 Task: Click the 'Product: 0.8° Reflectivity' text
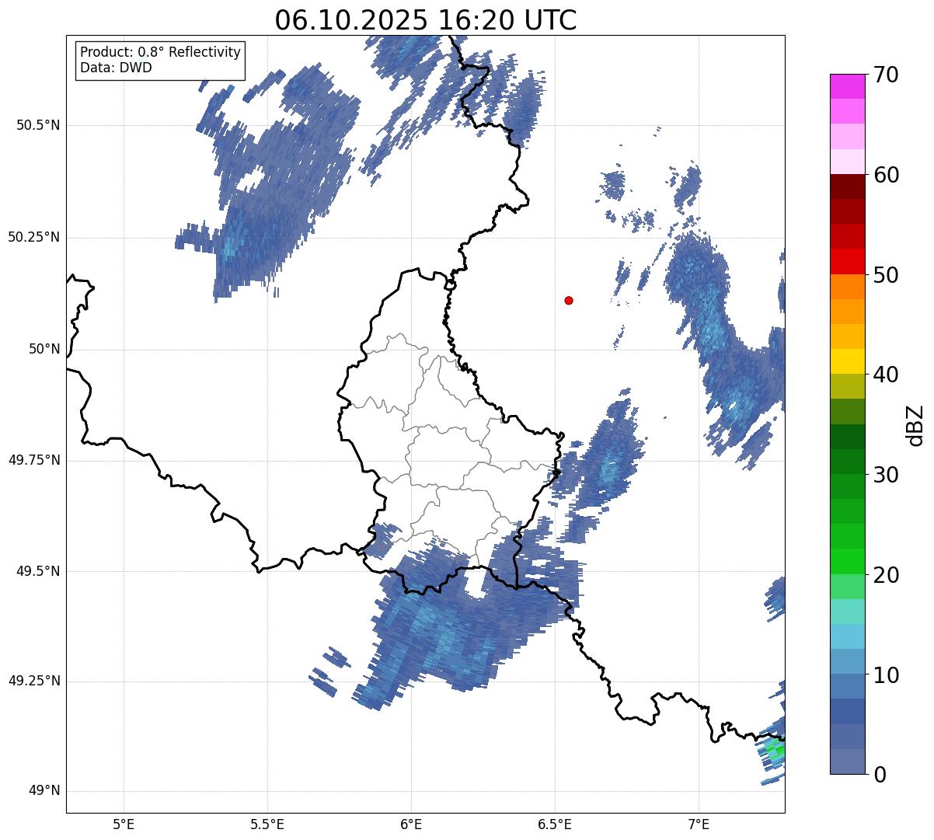160,52
